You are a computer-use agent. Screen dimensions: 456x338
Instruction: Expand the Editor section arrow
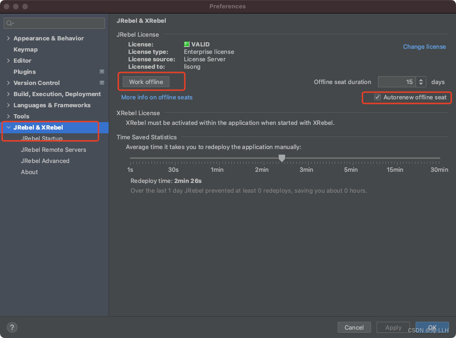coord(8,60)
